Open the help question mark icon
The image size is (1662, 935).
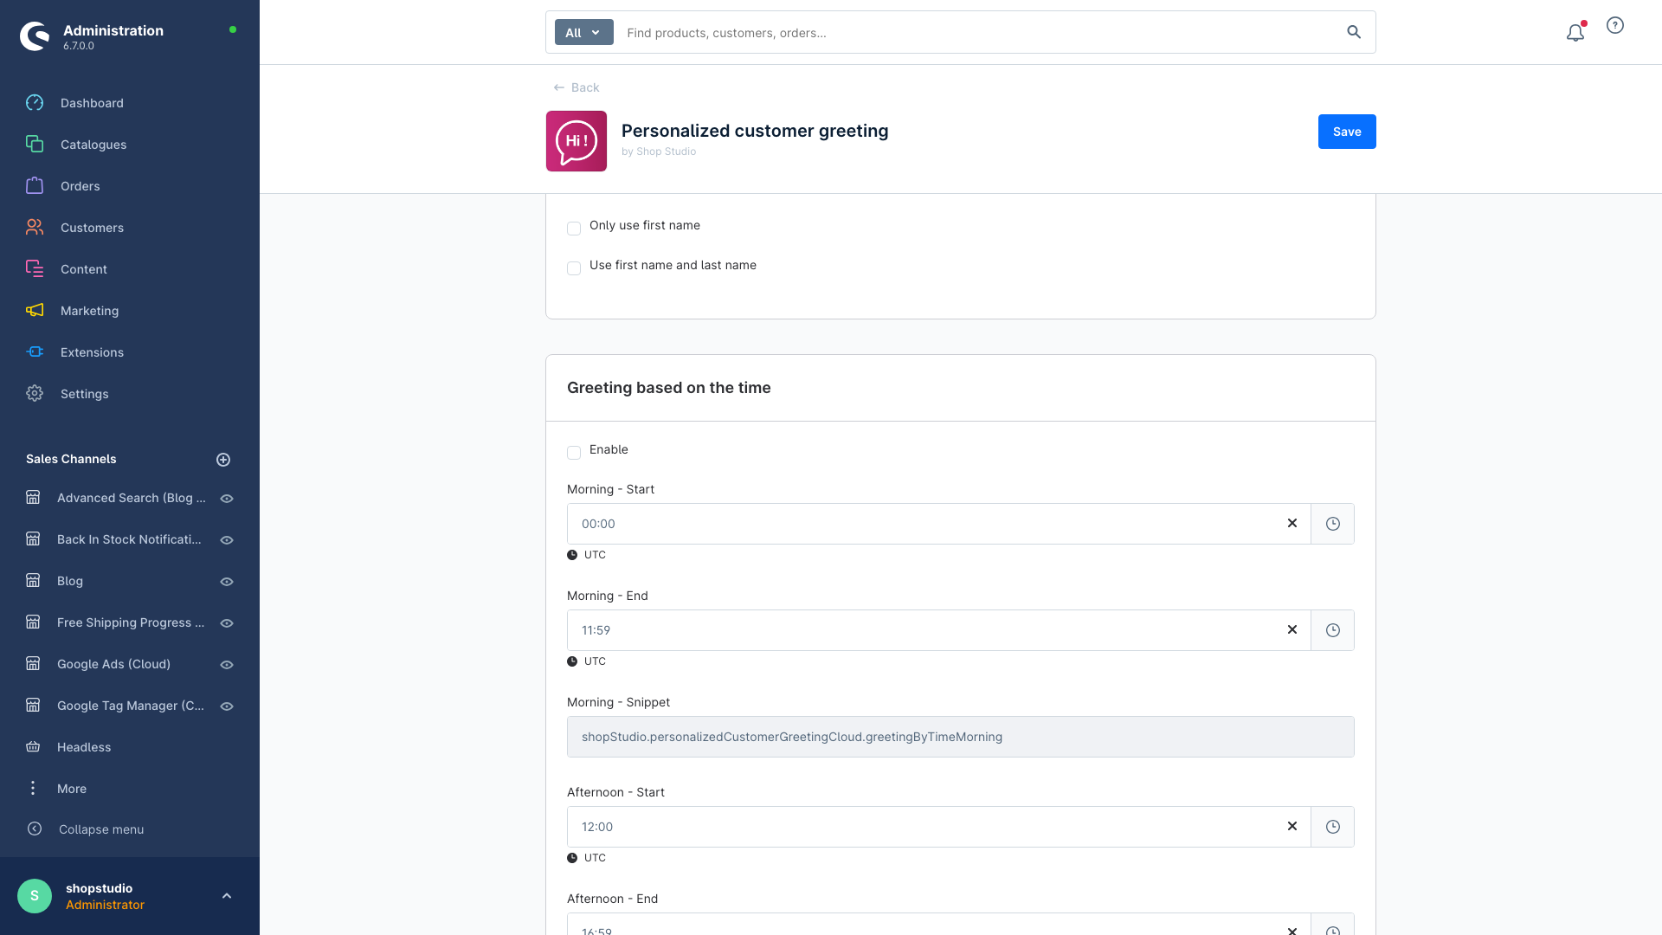[x=1615, y=25]
